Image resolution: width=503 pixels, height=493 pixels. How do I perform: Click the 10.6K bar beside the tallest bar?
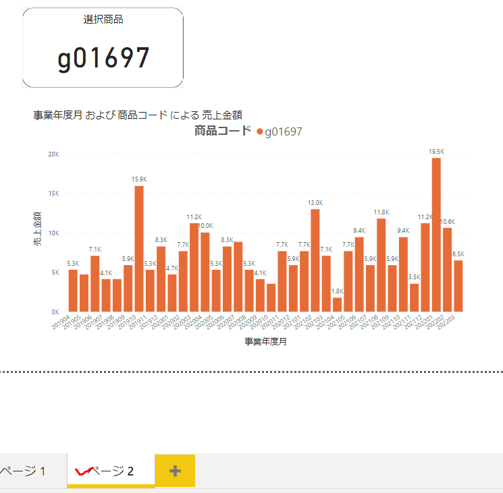[447, 270]
